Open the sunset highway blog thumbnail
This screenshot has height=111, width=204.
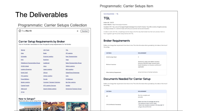[x=54, y=106]
